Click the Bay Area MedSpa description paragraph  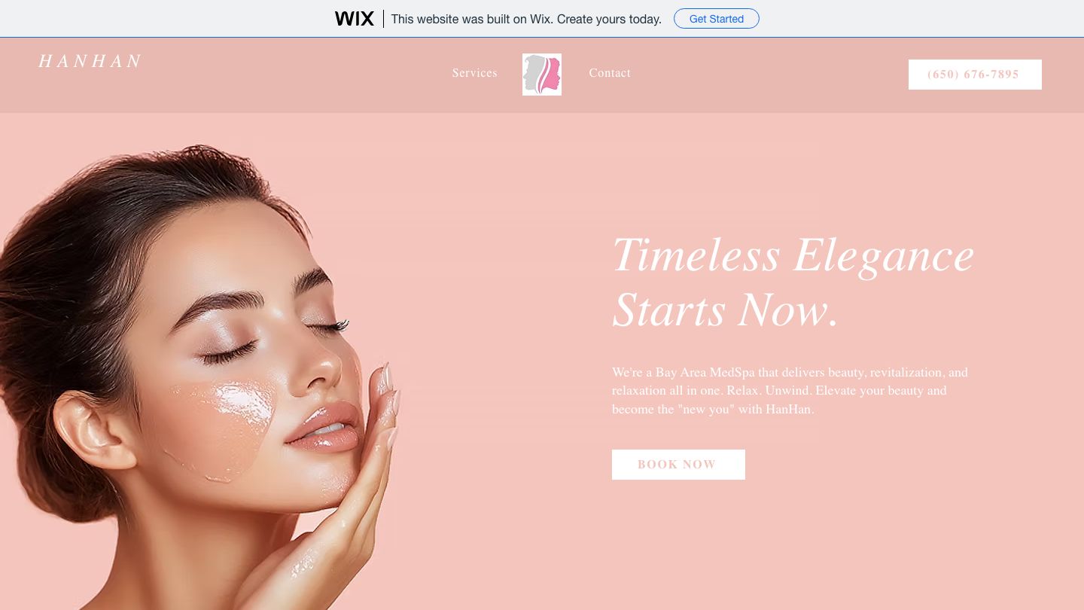(790, 391)
